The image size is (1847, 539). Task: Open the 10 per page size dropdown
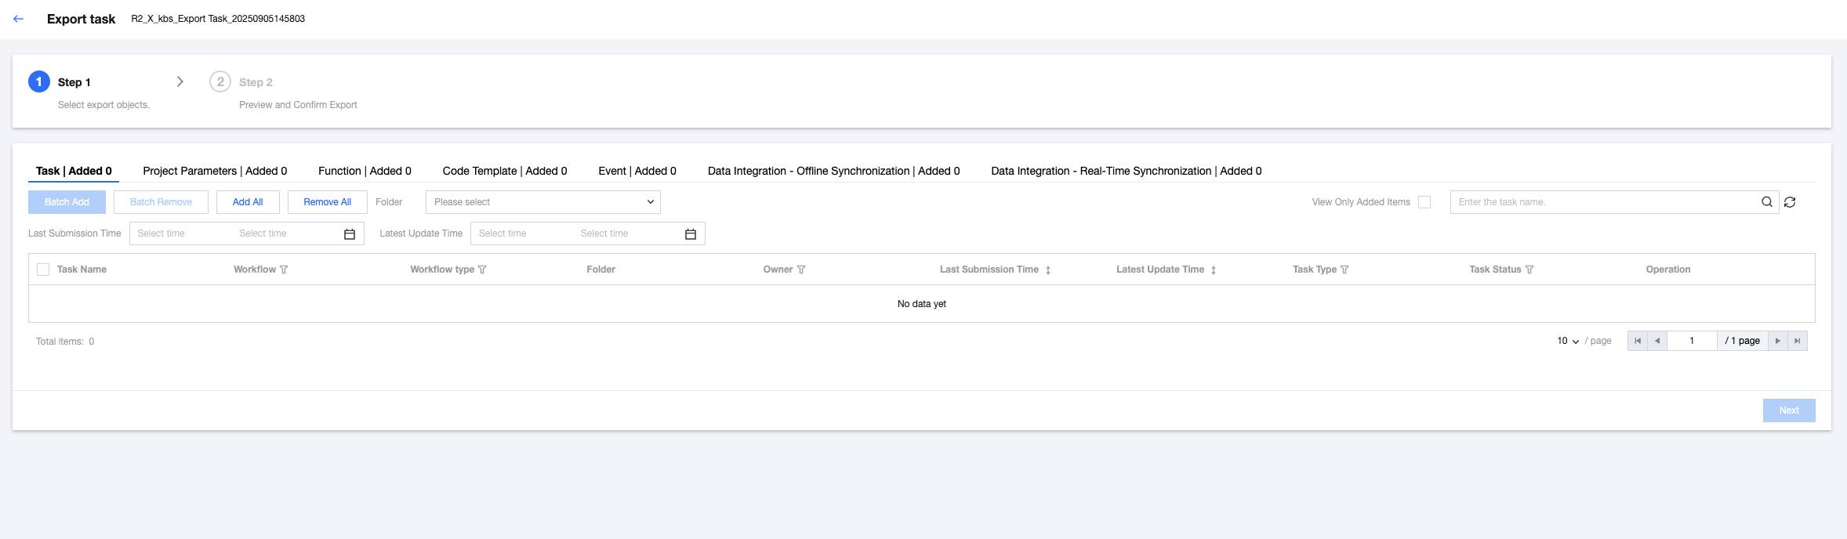point(1568,341)
